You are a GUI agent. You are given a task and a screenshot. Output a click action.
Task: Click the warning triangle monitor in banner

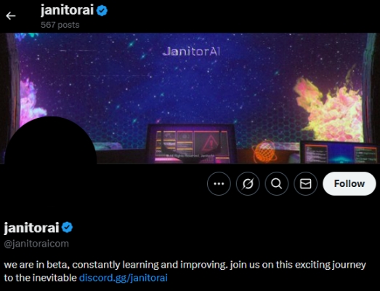191,144
